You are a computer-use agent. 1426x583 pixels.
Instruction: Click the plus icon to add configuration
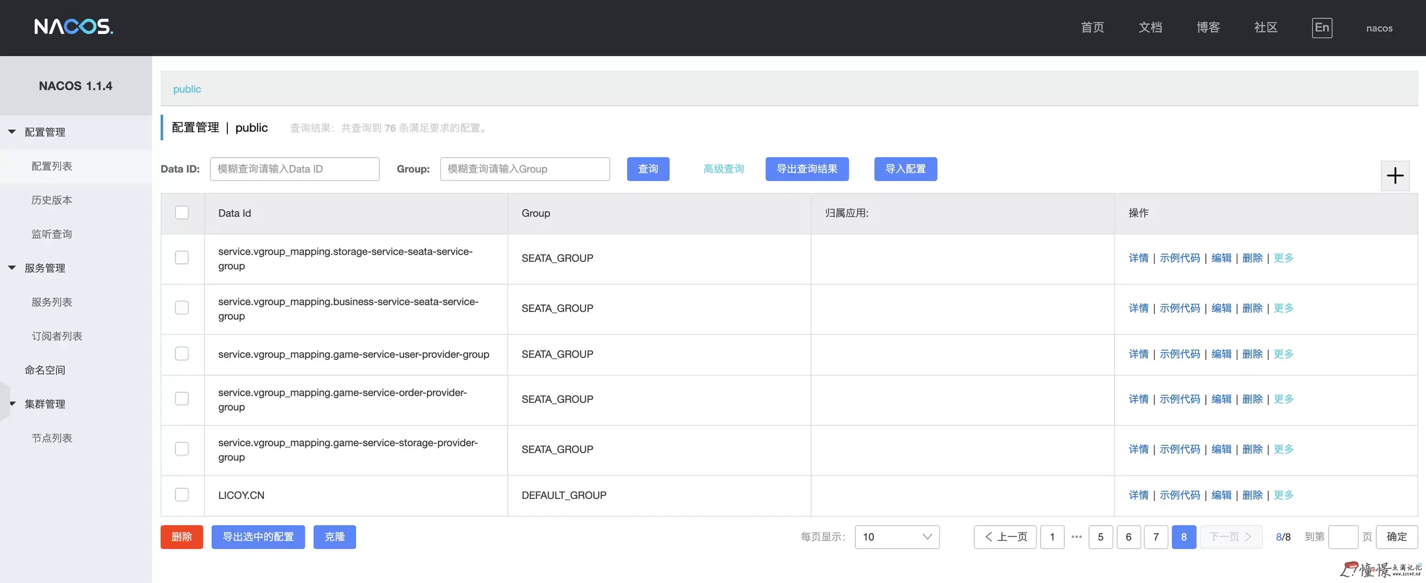(1394, 175)
